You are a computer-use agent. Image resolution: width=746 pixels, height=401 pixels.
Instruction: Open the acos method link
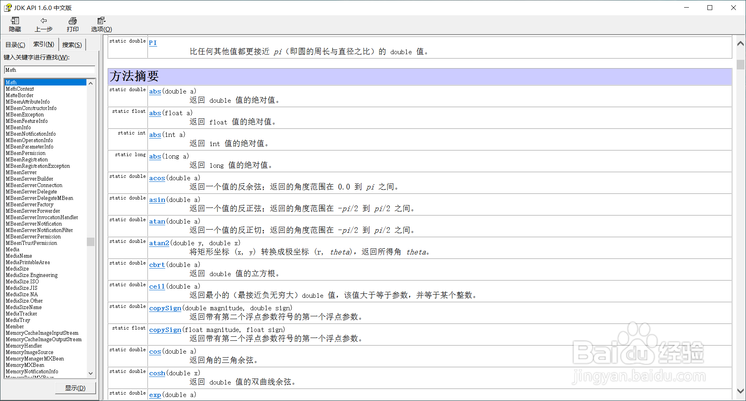tap(157, 178)
